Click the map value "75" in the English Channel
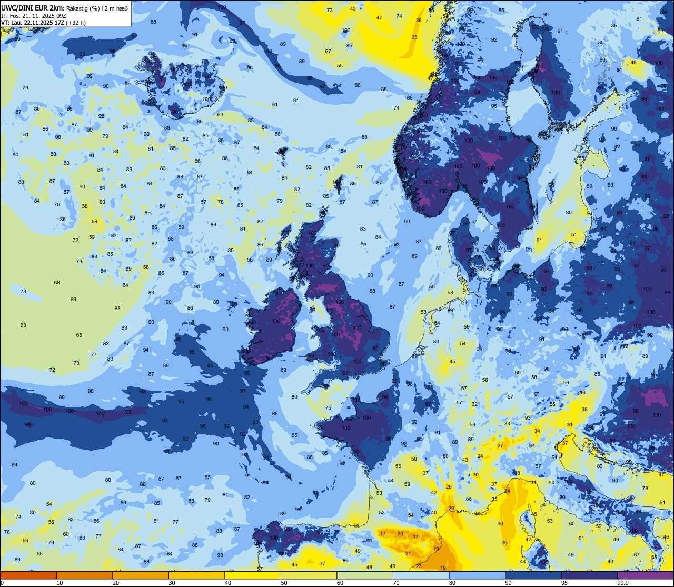The image size is (674, 587). point(328,407)
